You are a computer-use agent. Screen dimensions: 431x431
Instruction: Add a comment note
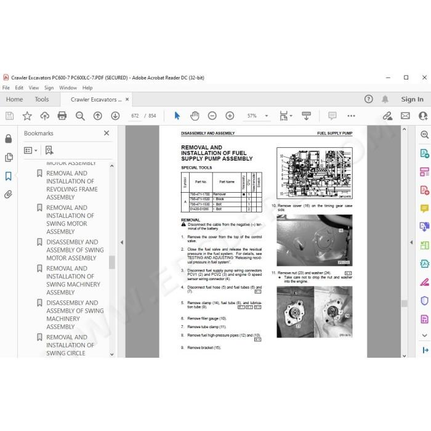pyautogui.click(x=332, y=116)
